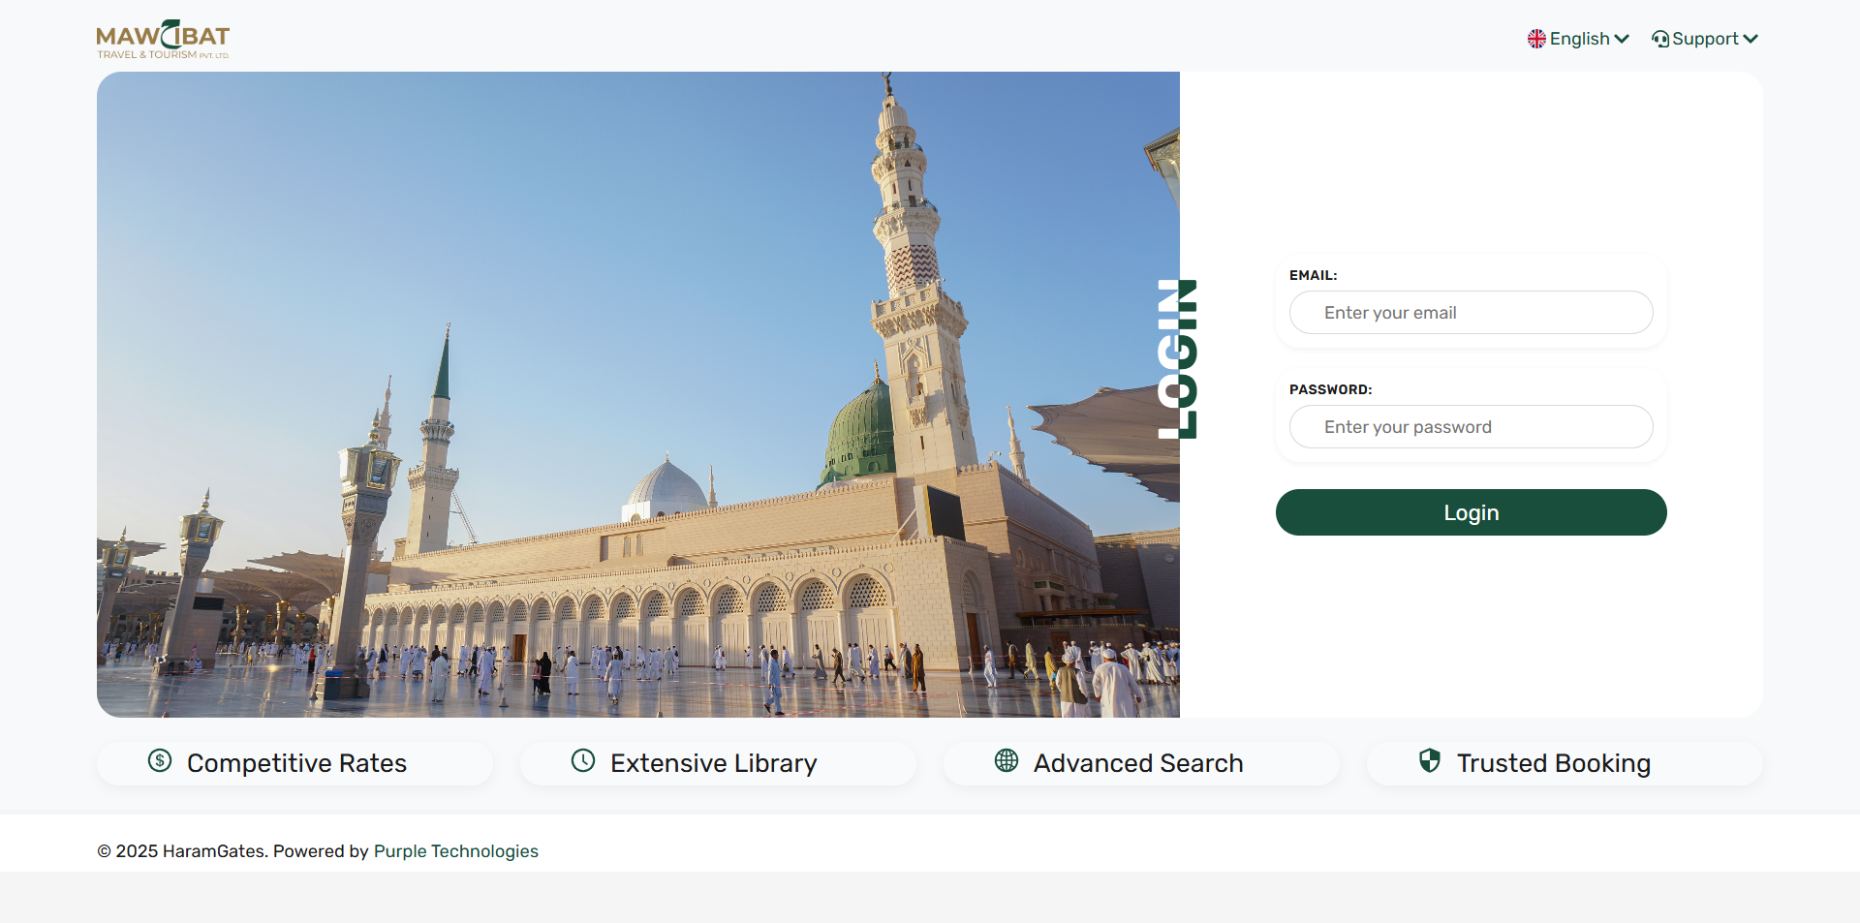The width and height of the screenshot is (1860, 923).
Task: Open the Purple Technologies link
Action: pyautogui.click(x=455, y=851)
